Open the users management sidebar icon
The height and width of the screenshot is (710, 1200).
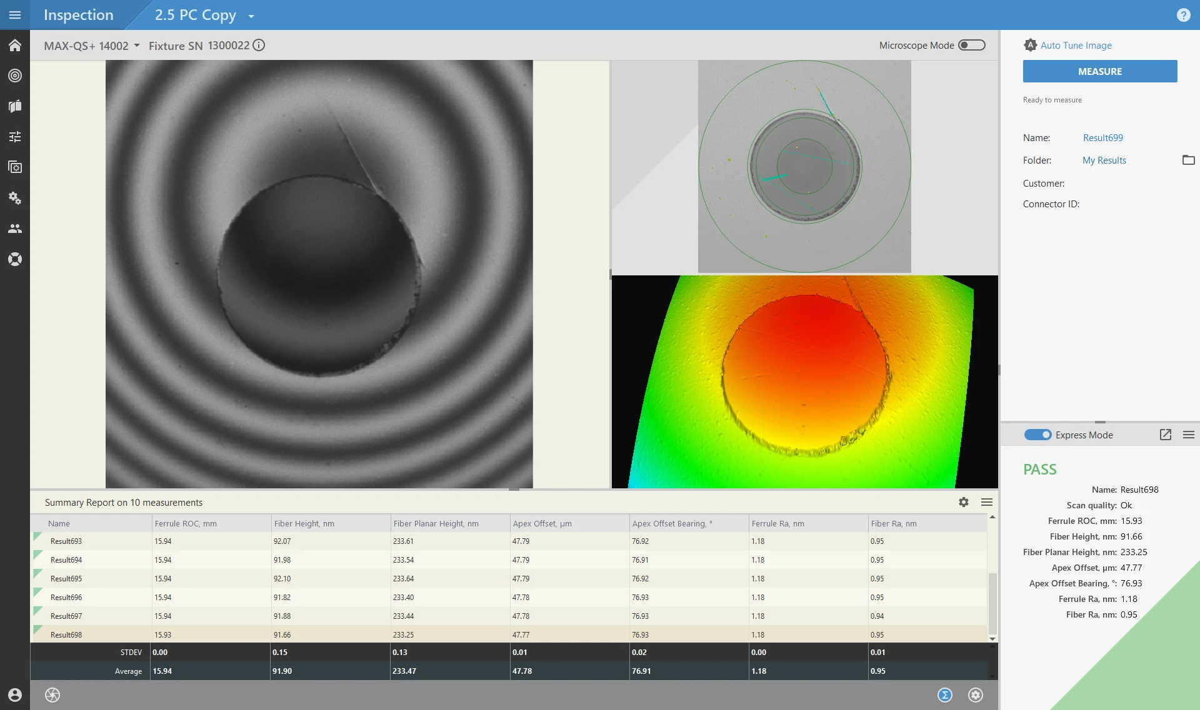tap(15, 228)
